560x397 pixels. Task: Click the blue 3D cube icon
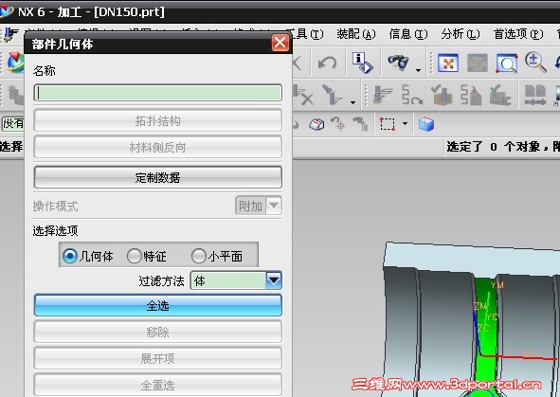(426, 124)
